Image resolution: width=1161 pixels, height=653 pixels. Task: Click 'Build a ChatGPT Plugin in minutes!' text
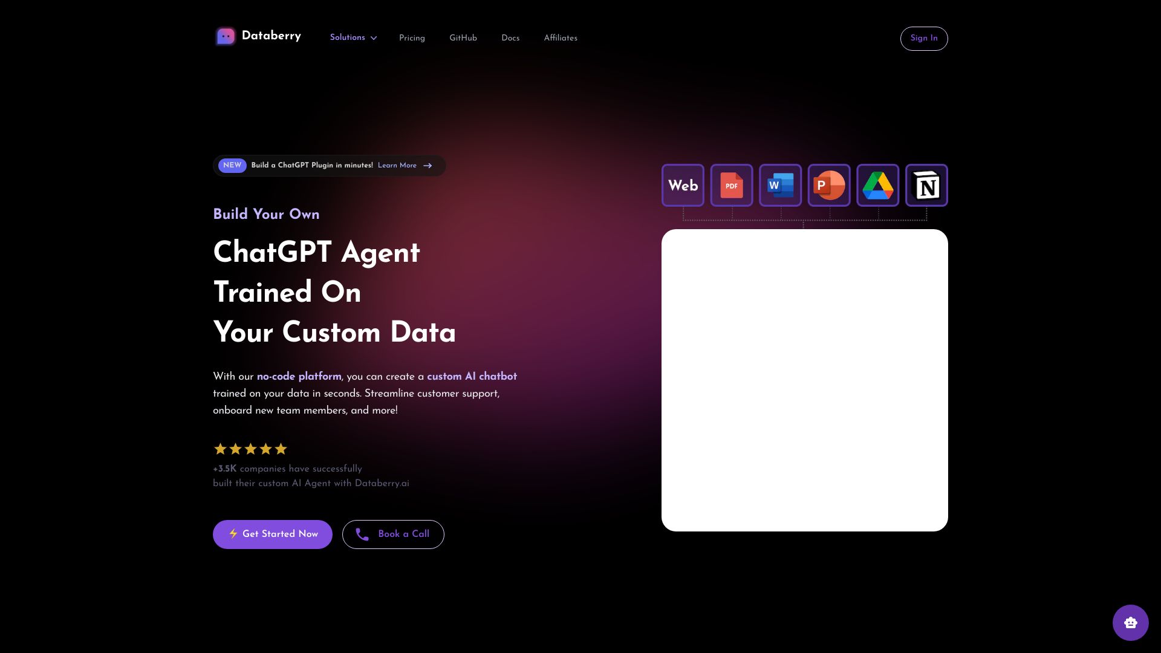(312, 166)
